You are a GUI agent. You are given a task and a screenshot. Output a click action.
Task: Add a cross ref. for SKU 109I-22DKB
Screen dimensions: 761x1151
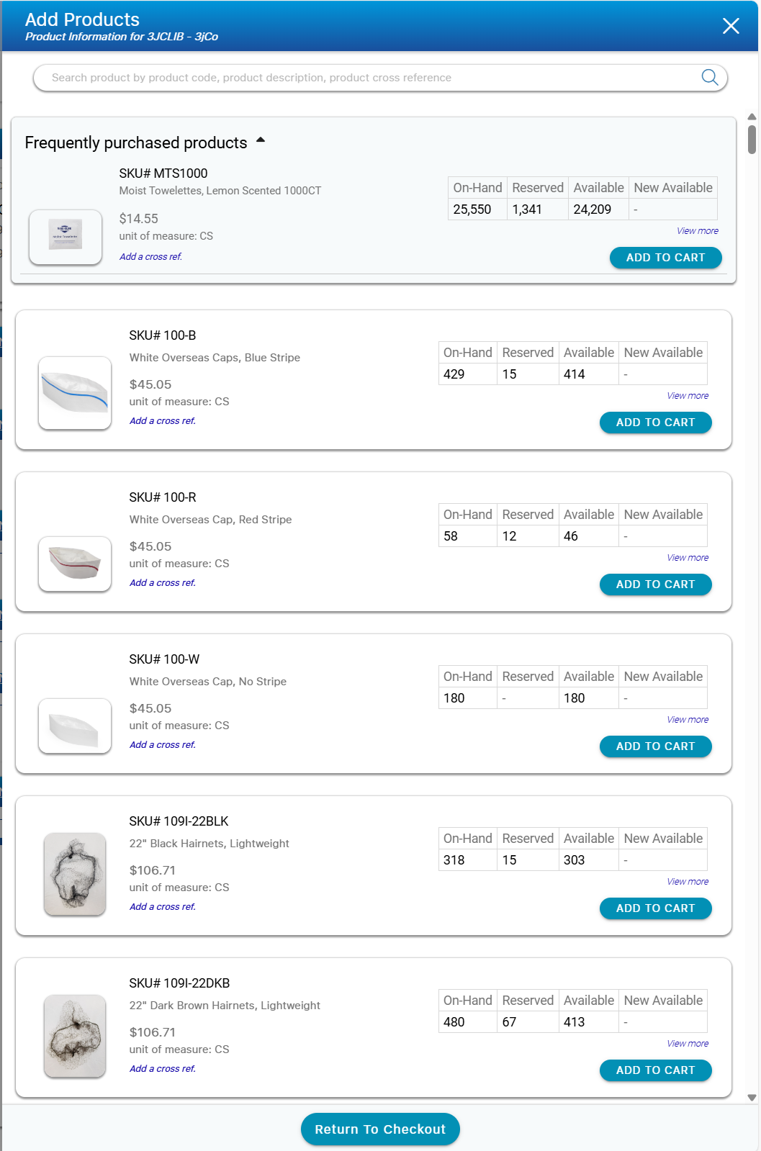(x=163, y=1069)
